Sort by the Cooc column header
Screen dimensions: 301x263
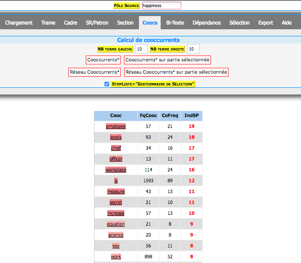[x=116, y=116]
